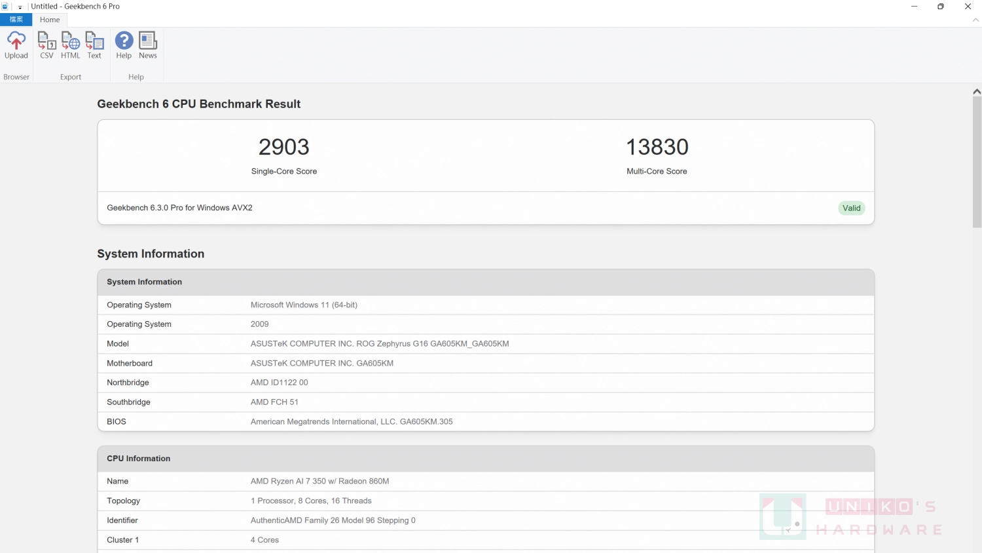The width and height of the screenshot is (982, 553).
Task: Click the 4 Cores value
Action: pyautogui.click(x=264, y=540)
